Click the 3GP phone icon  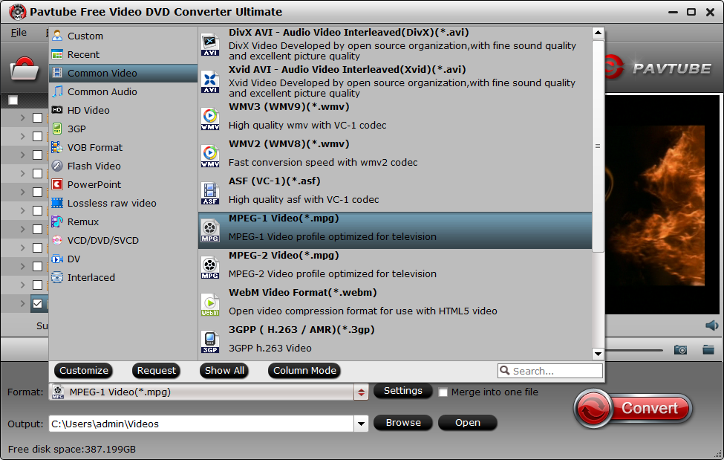tap(57, 129)
